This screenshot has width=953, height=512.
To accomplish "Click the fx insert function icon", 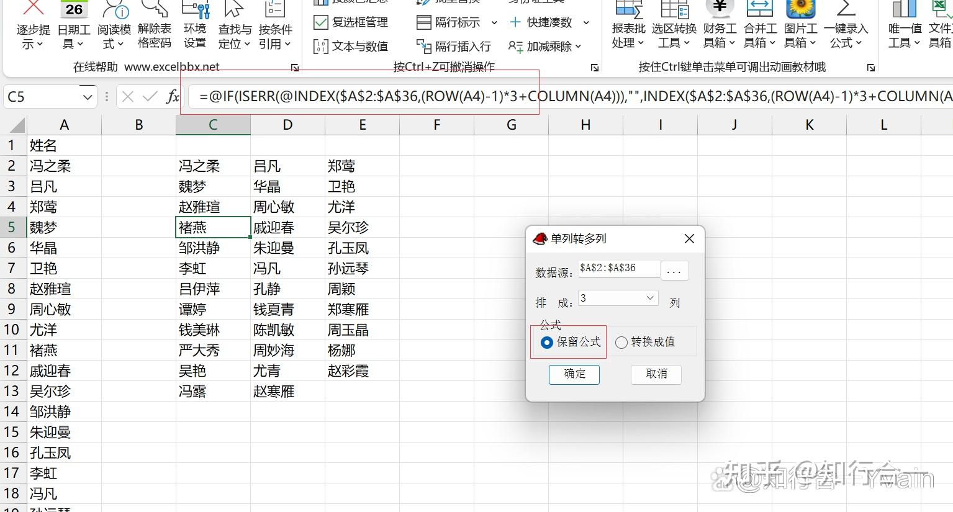I will pos(173,96).
